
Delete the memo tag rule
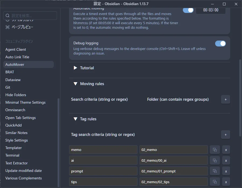(x=226, y=150)
